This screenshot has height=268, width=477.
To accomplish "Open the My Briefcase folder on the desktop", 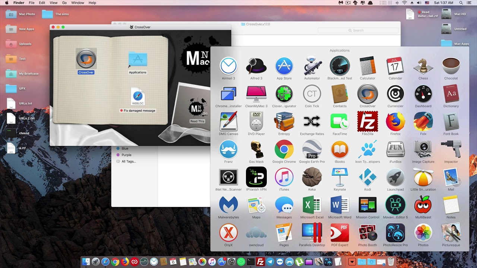I will (x=11, y=74).
